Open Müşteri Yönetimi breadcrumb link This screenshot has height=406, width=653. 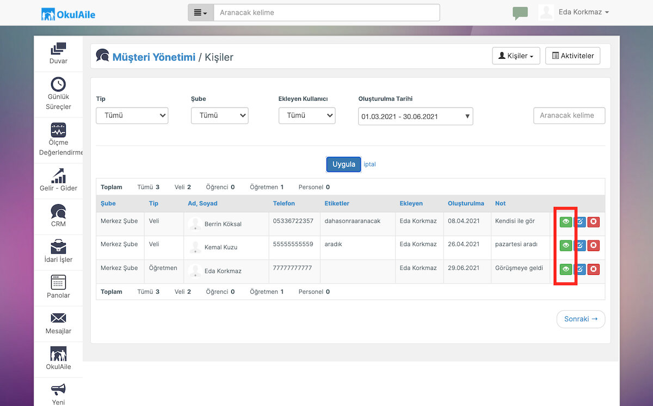coord(154,57)
